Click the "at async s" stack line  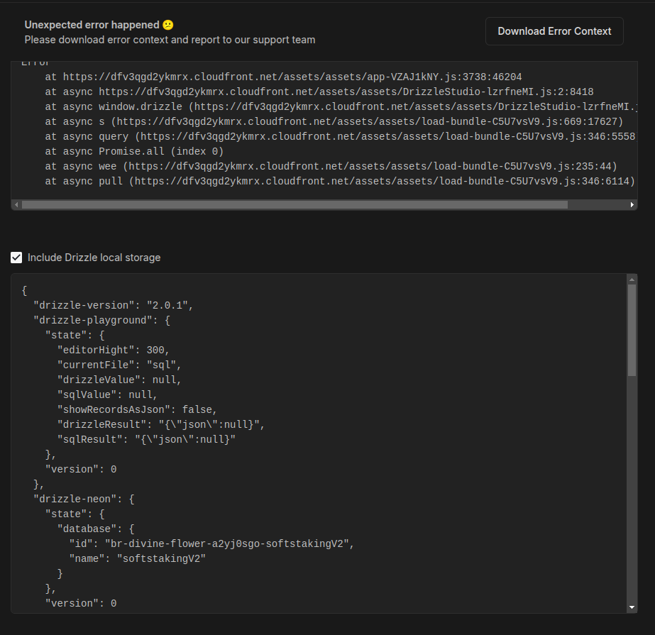point(334,121)
